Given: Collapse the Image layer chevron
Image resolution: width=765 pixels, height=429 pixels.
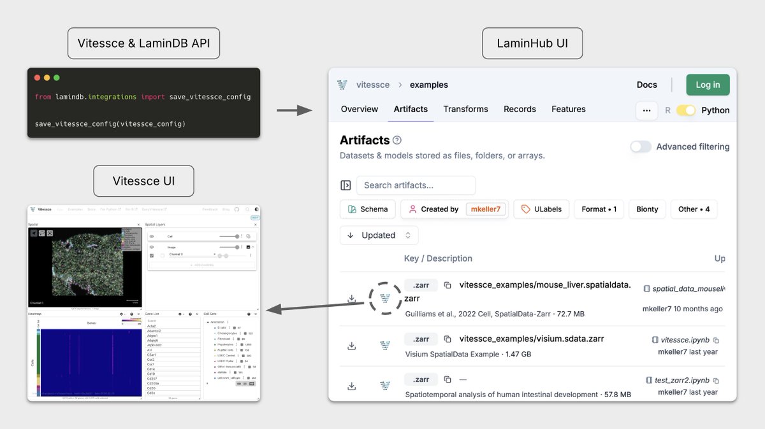Looking at the screenshot, I should pyautogui.click(x=253, y=247).
